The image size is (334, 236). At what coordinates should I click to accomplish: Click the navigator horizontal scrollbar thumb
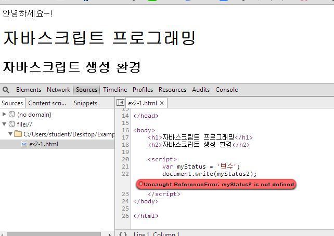[x=54, y=234]
